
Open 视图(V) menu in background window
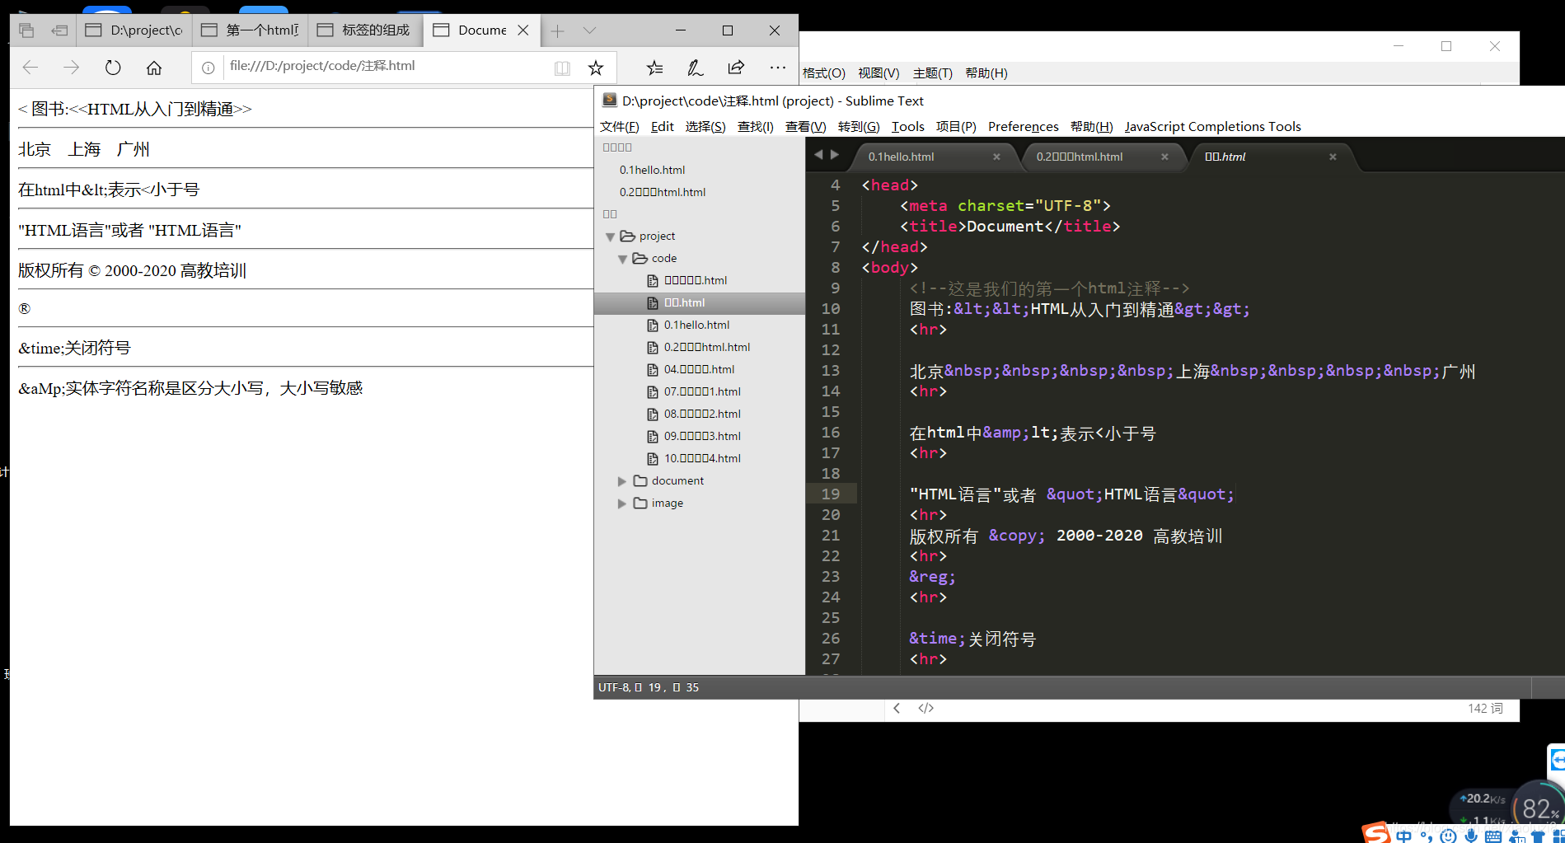879,73
